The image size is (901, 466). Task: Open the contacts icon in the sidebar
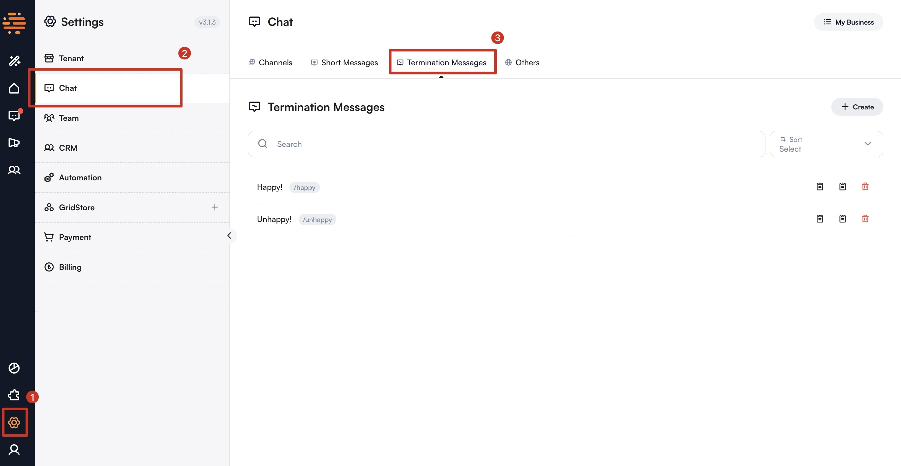tap(14, 170)
